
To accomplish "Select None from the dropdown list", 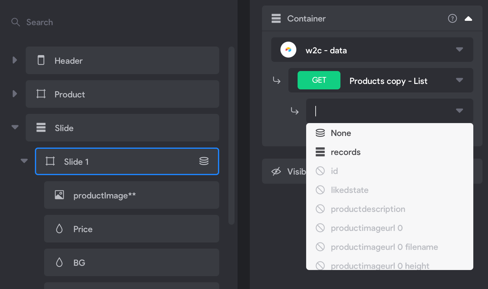I will 389,133.
